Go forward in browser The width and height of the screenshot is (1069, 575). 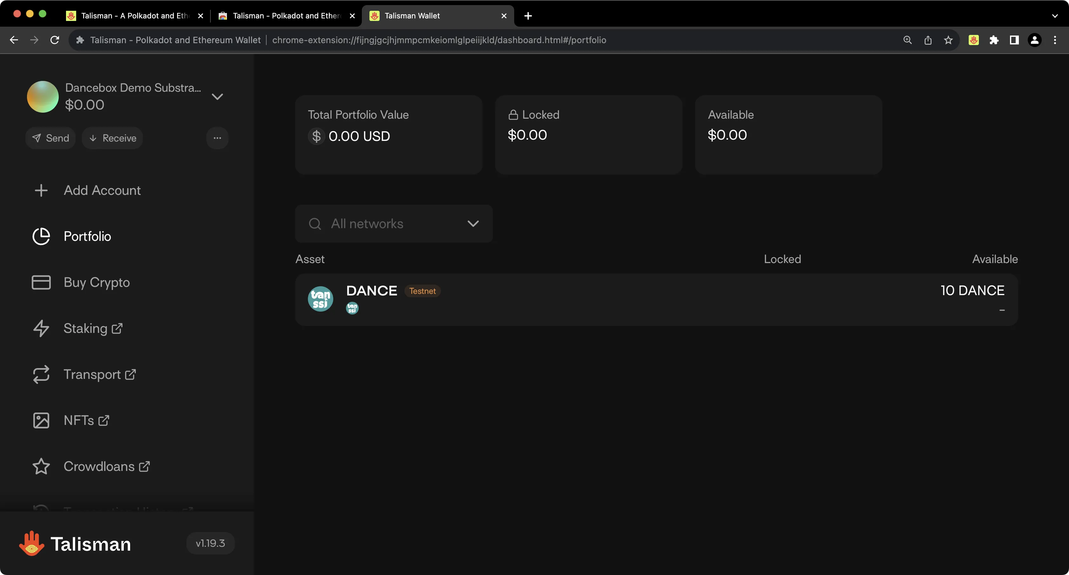pyautogui.click(x=35, y=40)
